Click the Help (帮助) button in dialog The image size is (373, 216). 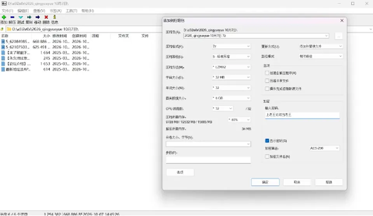[329, 182]
